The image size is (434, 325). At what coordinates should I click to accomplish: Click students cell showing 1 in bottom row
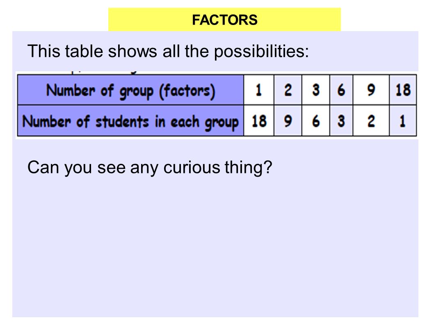[403, 120]
